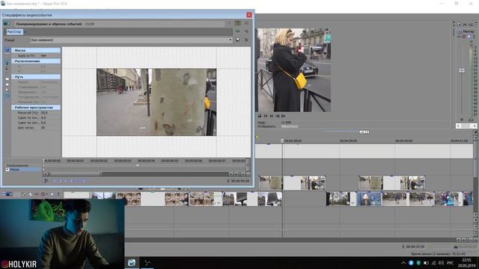Collapse the Маска section
Image resolution: width=479 pixels, height=269 pixels.
coord(36,50)
